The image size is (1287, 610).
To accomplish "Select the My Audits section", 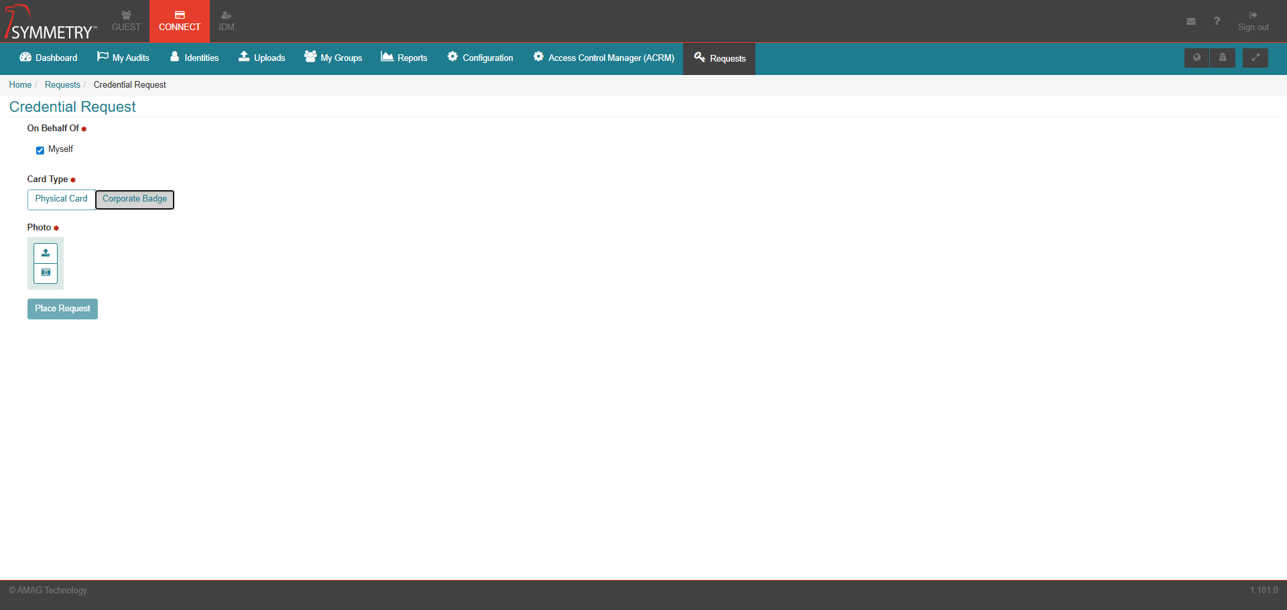I will click(x=123, y=58).
